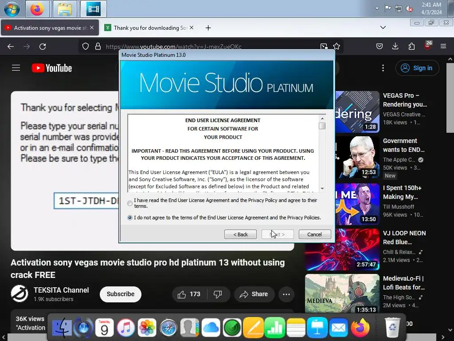Screen dimensions: 454x341
Task: Bookmark this page with the star icon
Action: pyautogui.click(x=337, y=46)
